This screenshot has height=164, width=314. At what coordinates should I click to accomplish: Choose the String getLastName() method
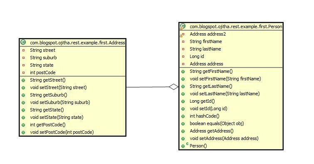(x=211, y=87)
